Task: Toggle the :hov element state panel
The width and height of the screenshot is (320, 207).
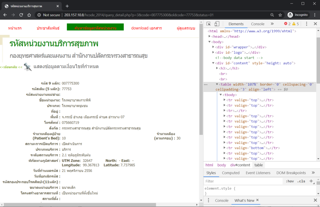Action: point(290,181)
